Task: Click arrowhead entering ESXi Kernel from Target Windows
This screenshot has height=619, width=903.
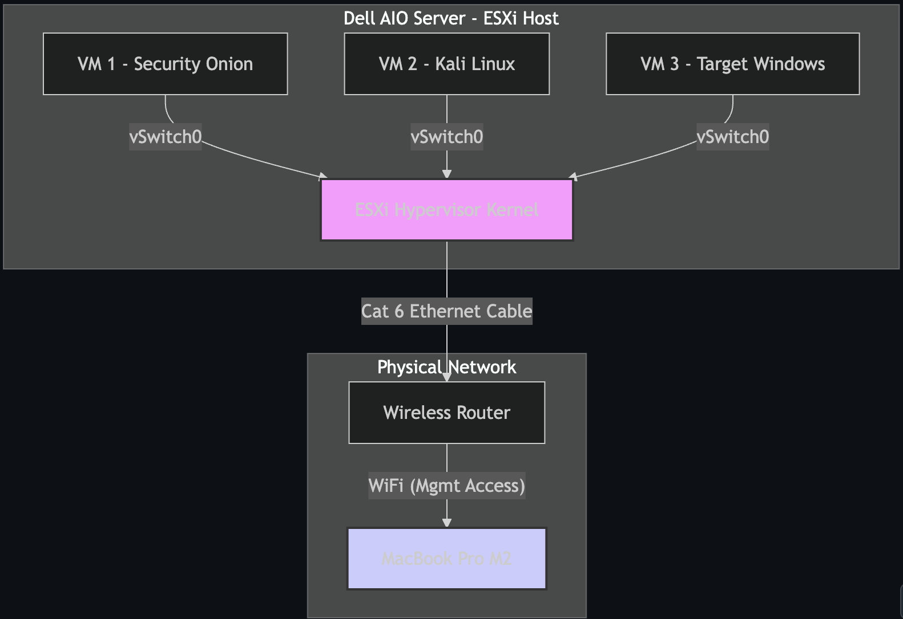Action: click(573, 177)
